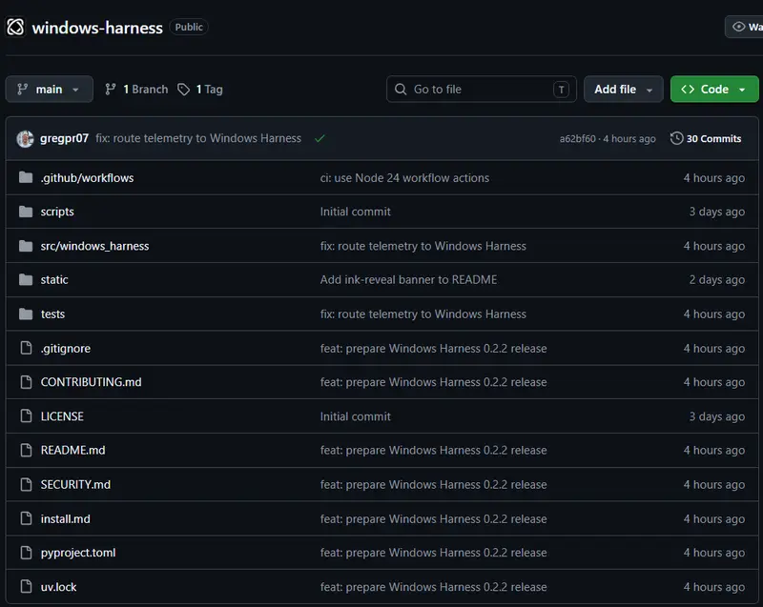Image resolution: width=763 pixels, height=607 pixels.
Task: Open gregpr07 avatar thumbnail
Action: tap(25, 138)
